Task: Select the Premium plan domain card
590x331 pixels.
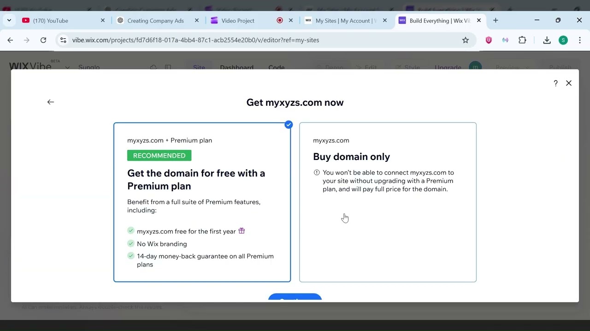Action: click(202, 202)
